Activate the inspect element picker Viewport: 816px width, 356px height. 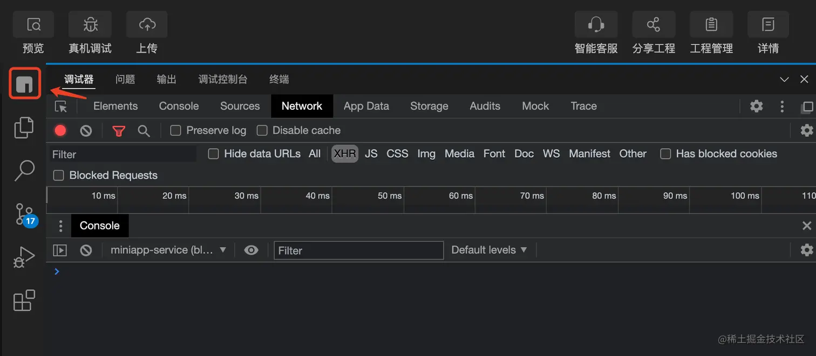click(x=61, y=107)
